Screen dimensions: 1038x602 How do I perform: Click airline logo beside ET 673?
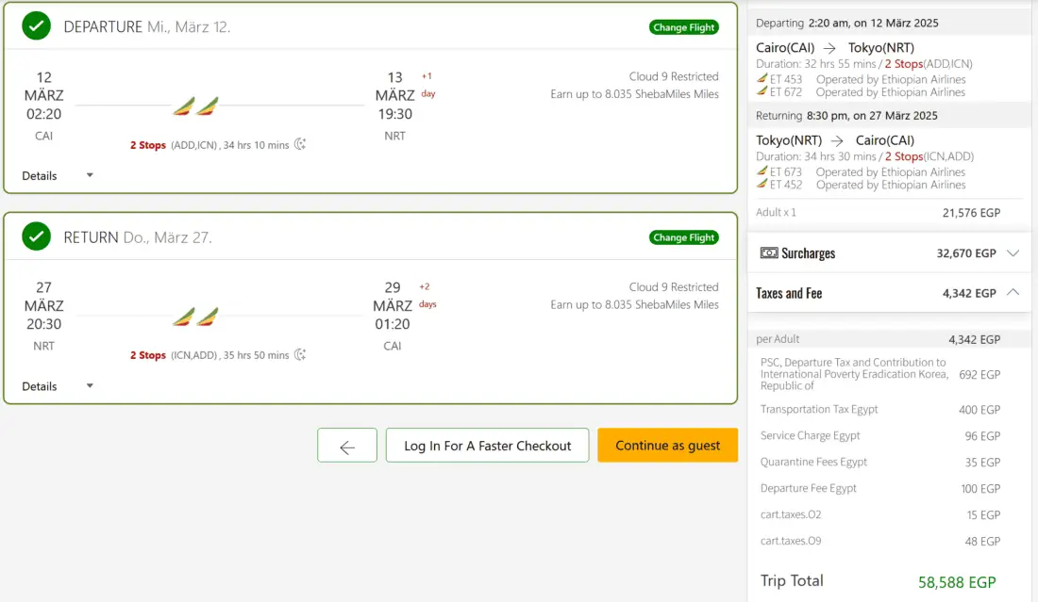(x=762, y=171)
